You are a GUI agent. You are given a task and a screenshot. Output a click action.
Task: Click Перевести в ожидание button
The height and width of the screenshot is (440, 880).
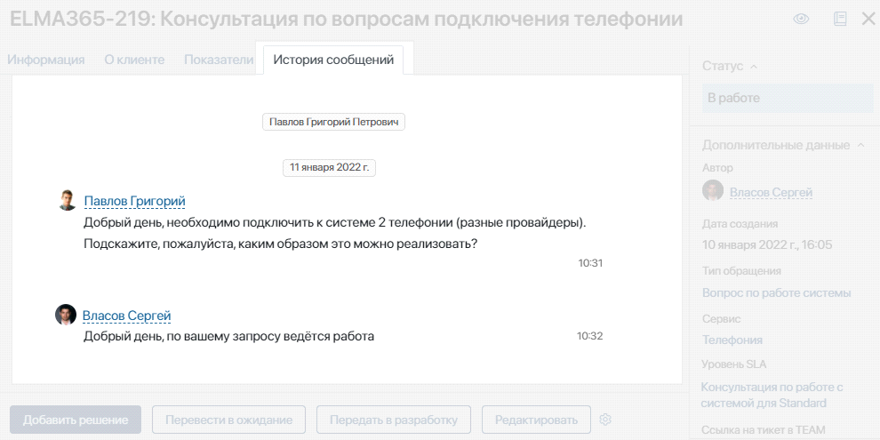[x=229, y=420]
